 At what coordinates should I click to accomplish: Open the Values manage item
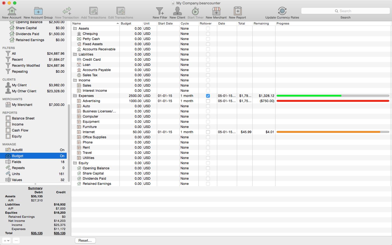(x=34, y=180)
